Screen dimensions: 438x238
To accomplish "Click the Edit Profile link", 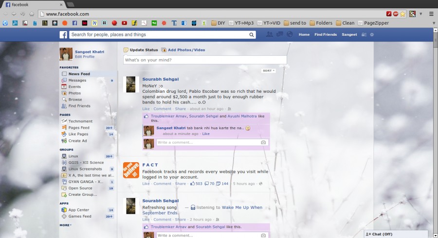I will [85, 56].
